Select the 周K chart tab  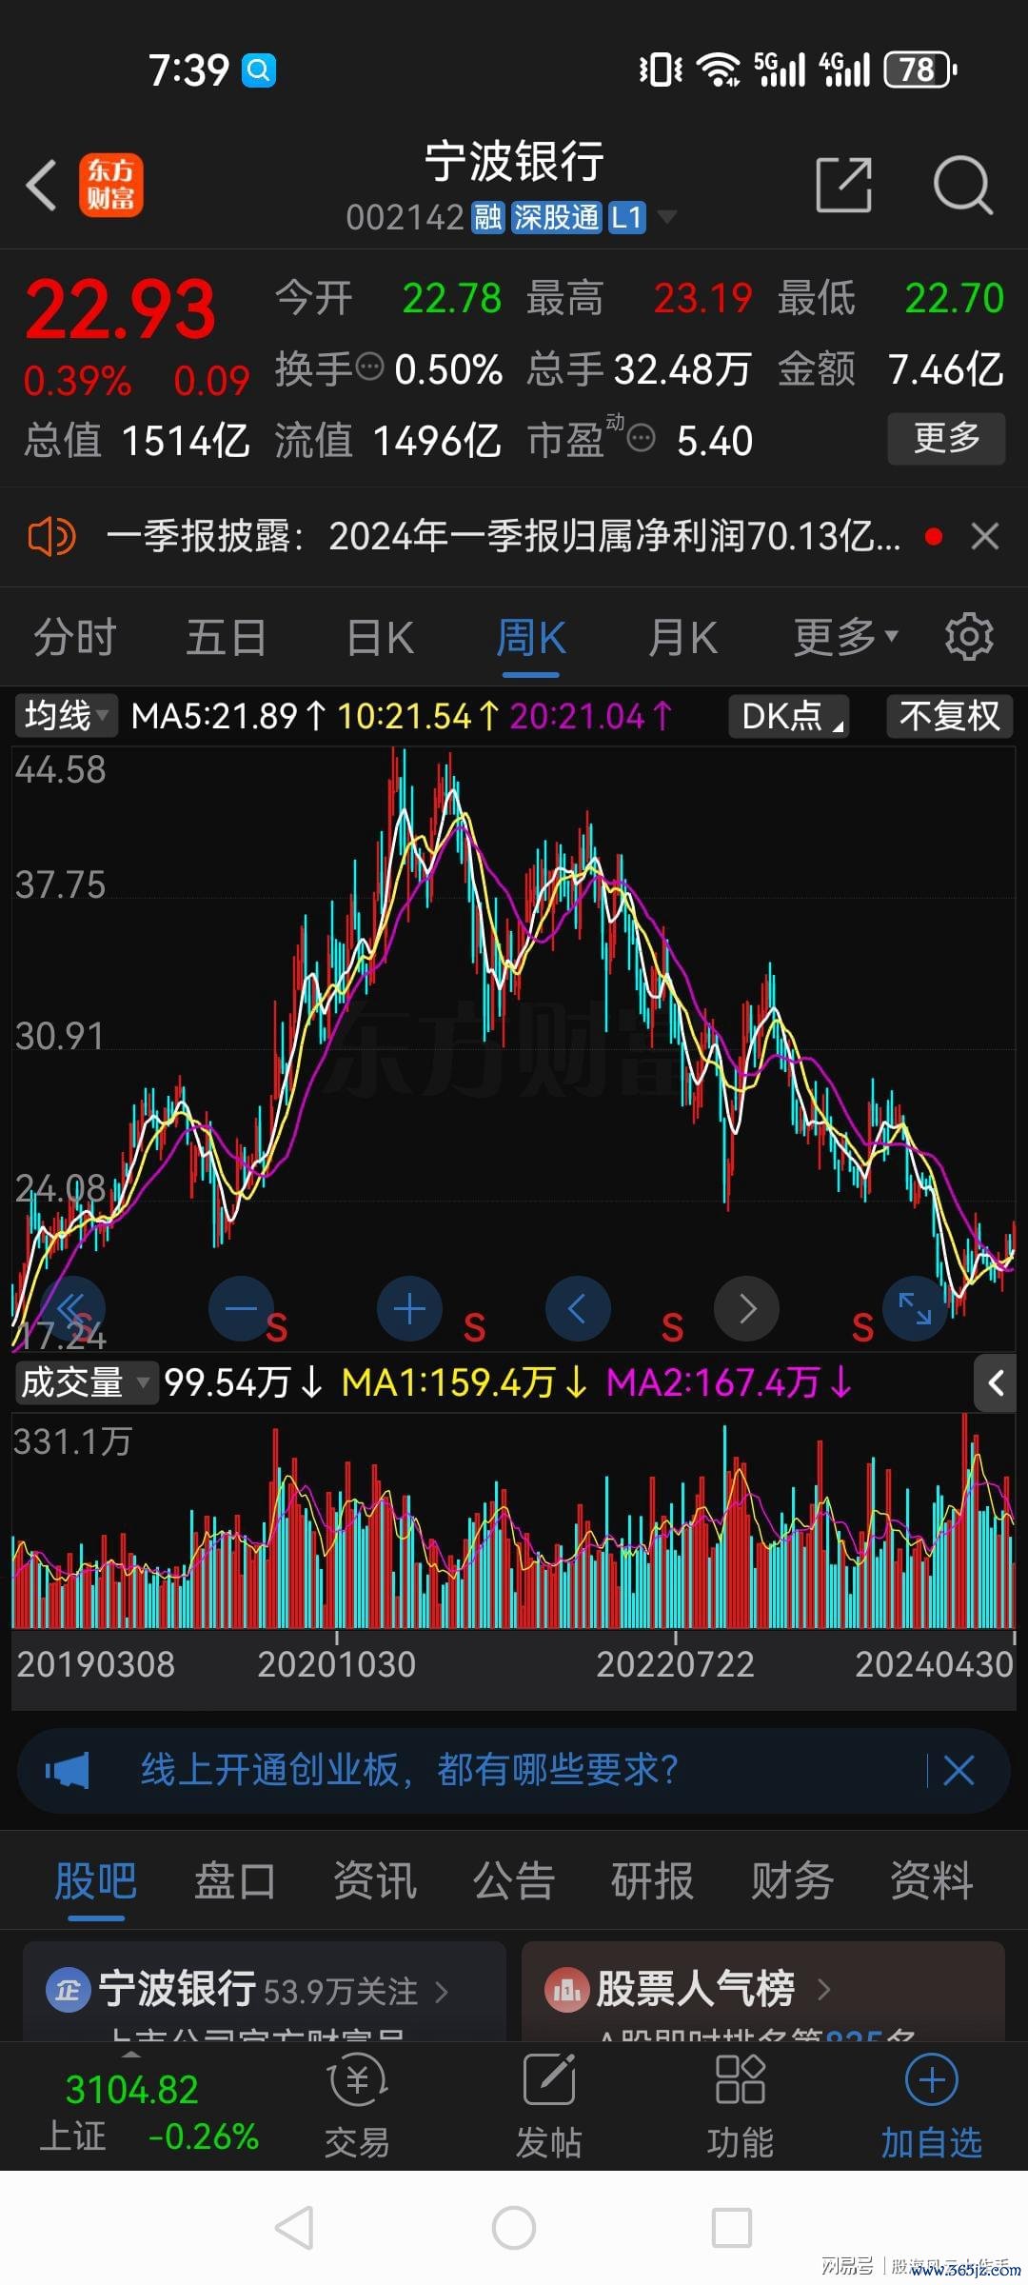pyautogui.click(x=531, y=637)
